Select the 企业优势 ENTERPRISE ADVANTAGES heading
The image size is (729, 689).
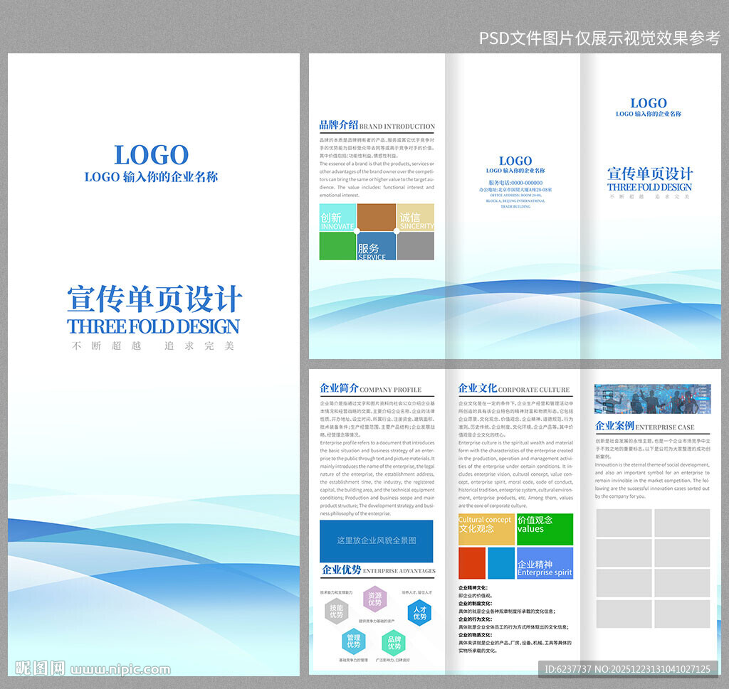point(379,570)
